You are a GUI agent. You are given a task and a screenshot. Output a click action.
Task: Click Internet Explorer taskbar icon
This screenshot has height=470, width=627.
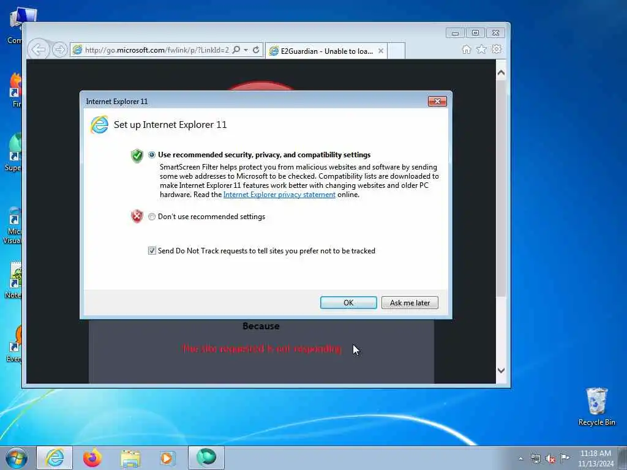point(54,458)
